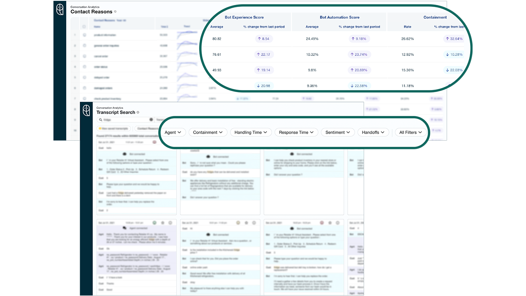526x296 pixels.
Task: Check the cancel order row checkbox
Action: [84, 56]
